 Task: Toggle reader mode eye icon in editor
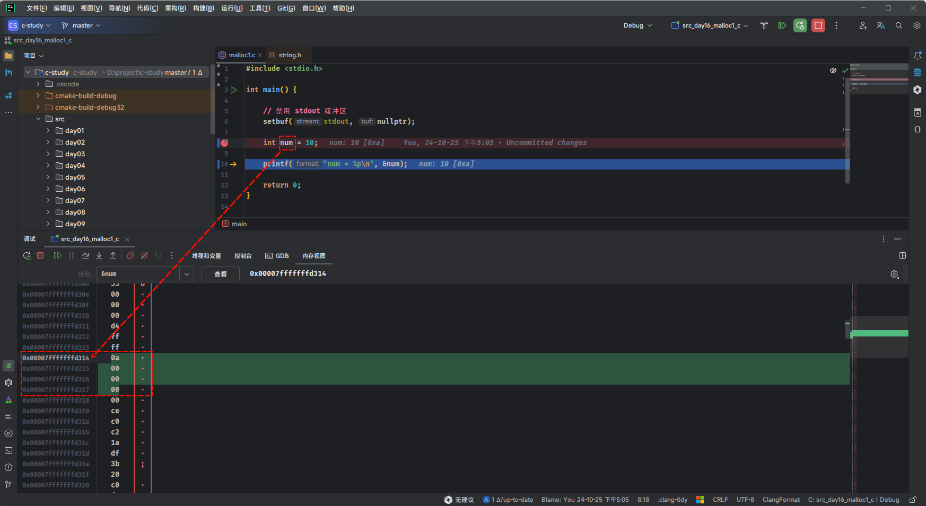[x=833, y=70]
